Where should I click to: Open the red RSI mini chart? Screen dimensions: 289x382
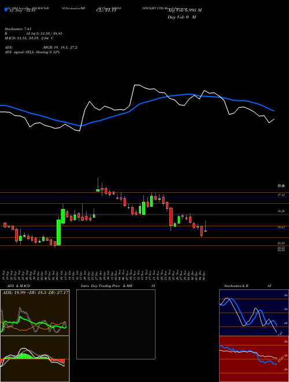(x=254, y=359)
